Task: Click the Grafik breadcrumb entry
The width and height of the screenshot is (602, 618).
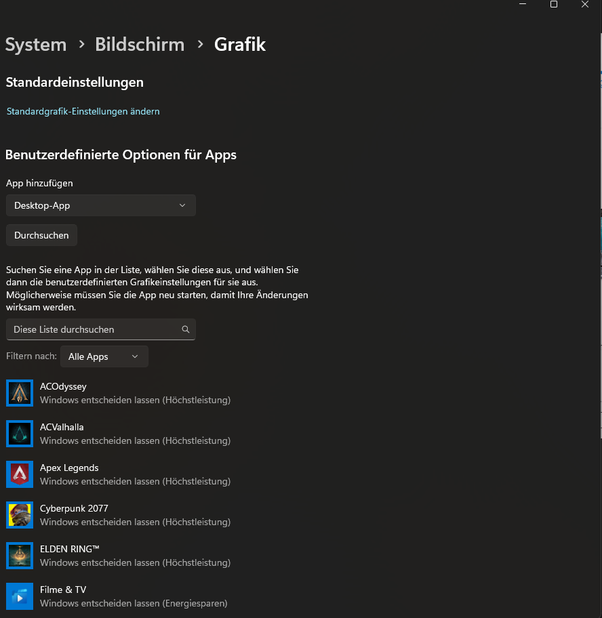Action: 239,45
